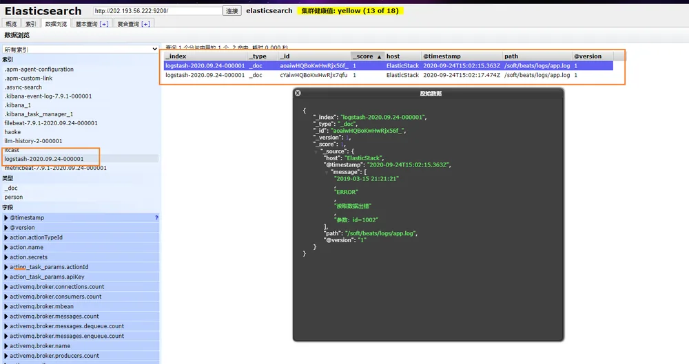Expand the action.name field filter
Viewport: 689px width, 364px height.
[6, 247]
